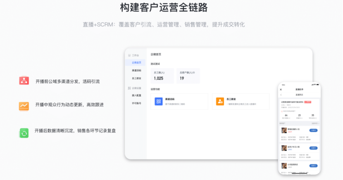Click the 企微设置 section icon in sidebar
The image size is (343, 180).
point(129,88)
